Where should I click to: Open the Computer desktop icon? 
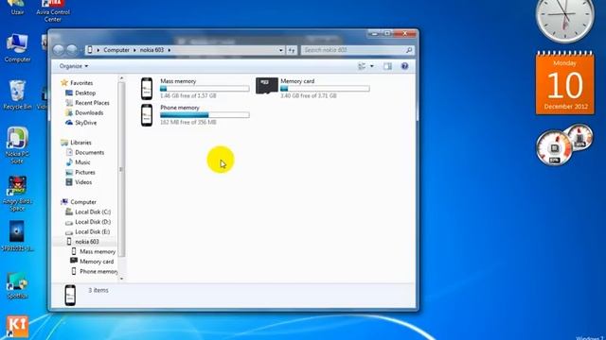point(17,48)
